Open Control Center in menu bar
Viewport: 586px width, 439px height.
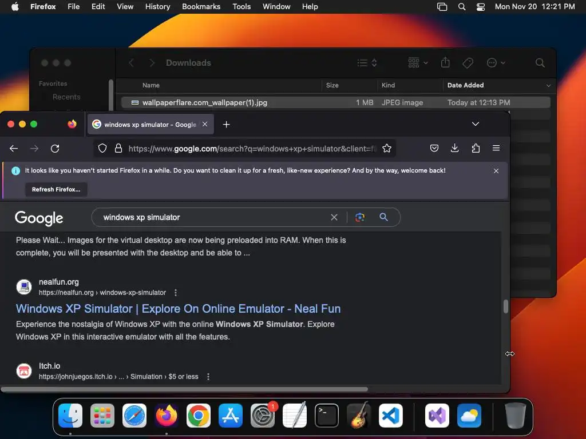click(481, 6)
